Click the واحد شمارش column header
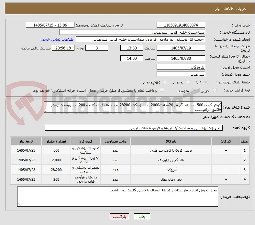Image resolution: width=255 pixels, height=225 pixels. tap(115, 141)
